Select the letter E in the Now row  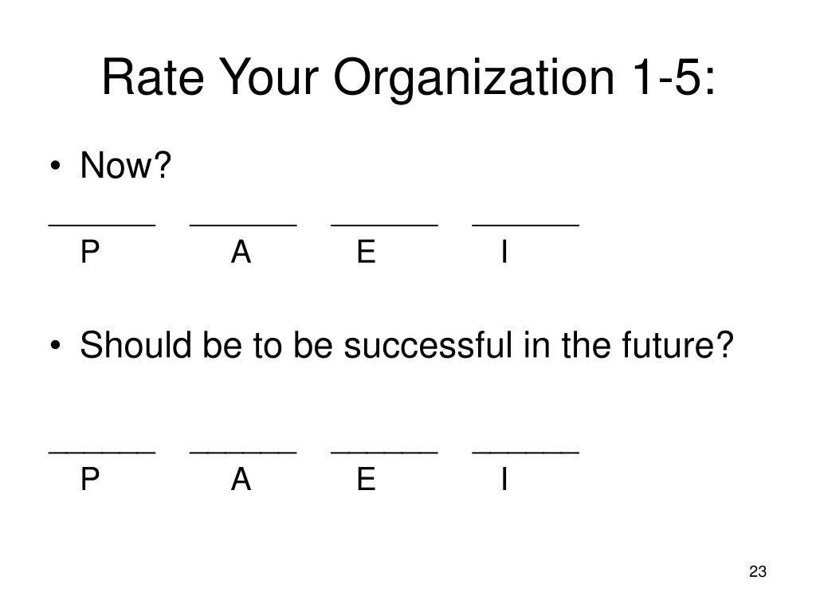tap(367, 252)
